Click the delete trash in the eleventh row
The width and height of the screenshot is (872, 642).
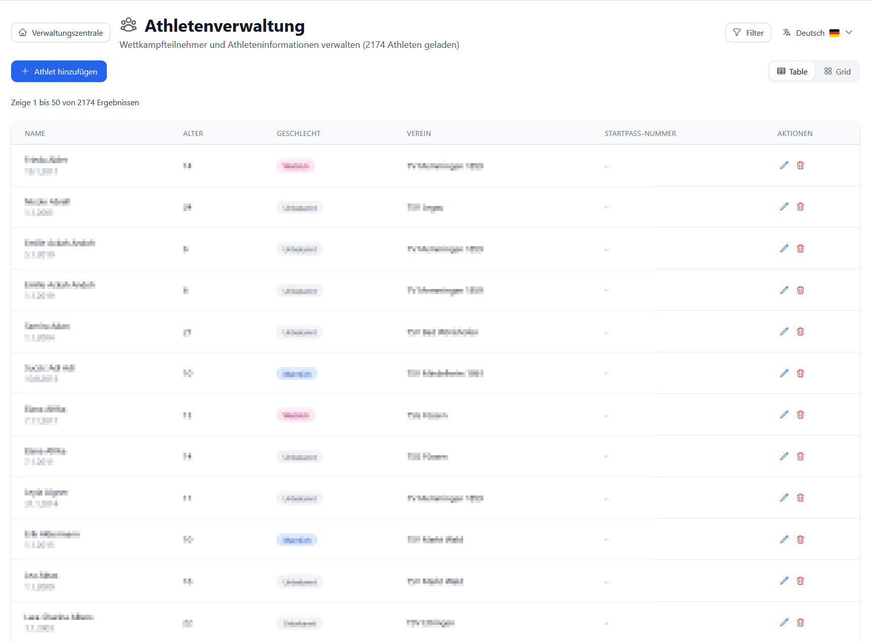click(x=800, y=581)
